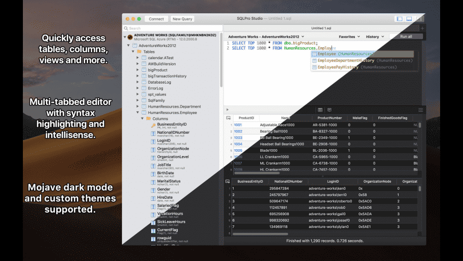Click the BusinessEntityID primary key icon
This screenshot has width=463, height=261.
point(153,126)
